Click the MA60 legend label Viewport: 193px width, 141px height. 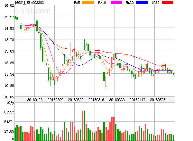[155, 3]
